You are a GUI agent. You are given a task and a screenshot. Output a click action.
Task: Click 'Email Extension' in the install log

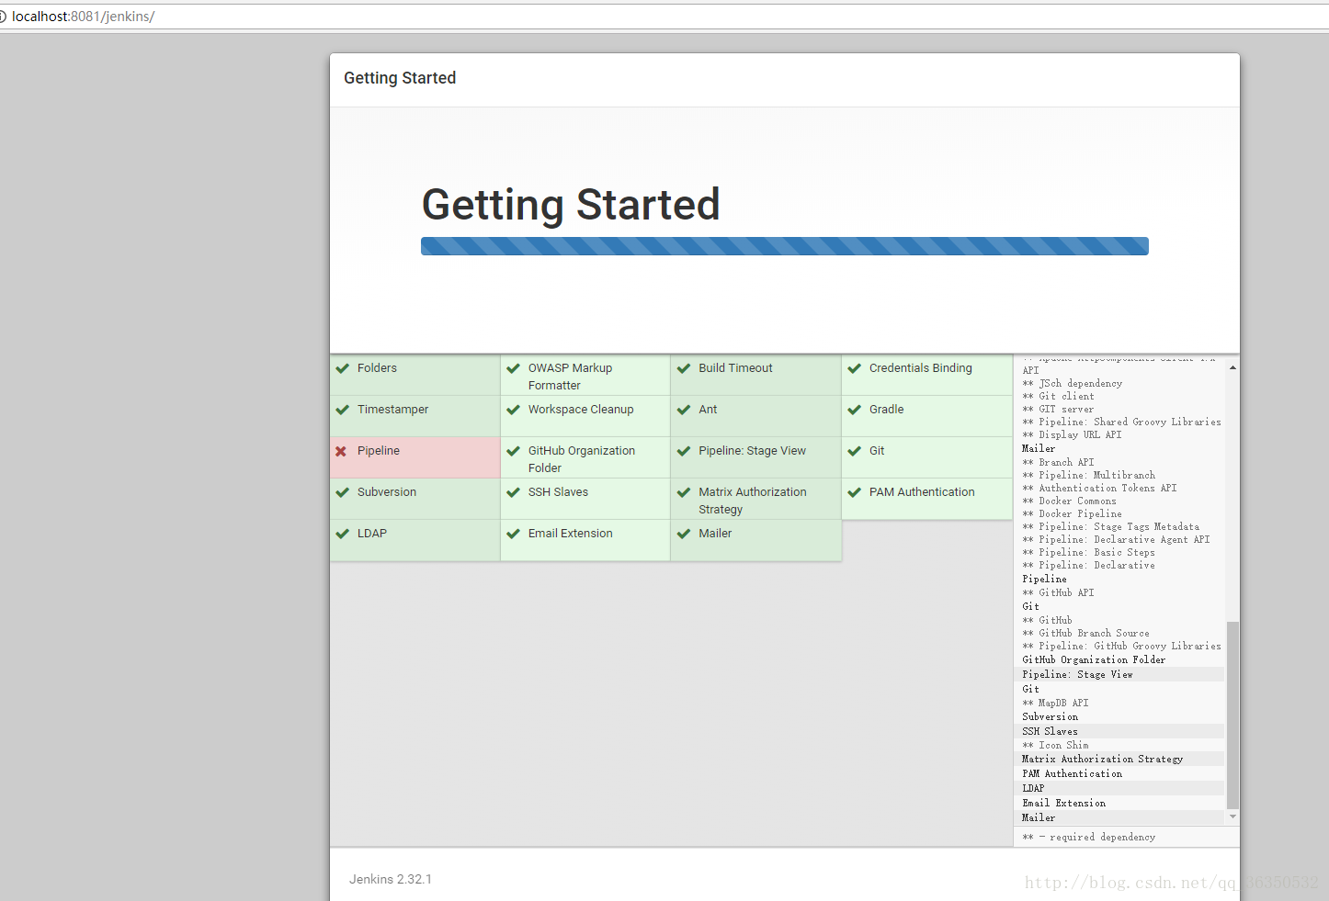click(1064, 804)
